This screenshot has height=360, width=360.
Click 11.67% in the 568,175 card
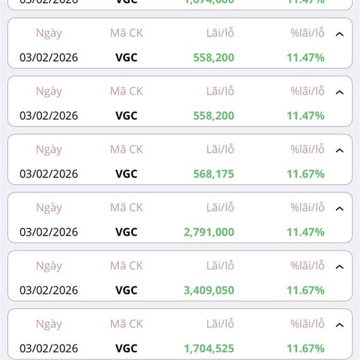click(x=305, y=174)
